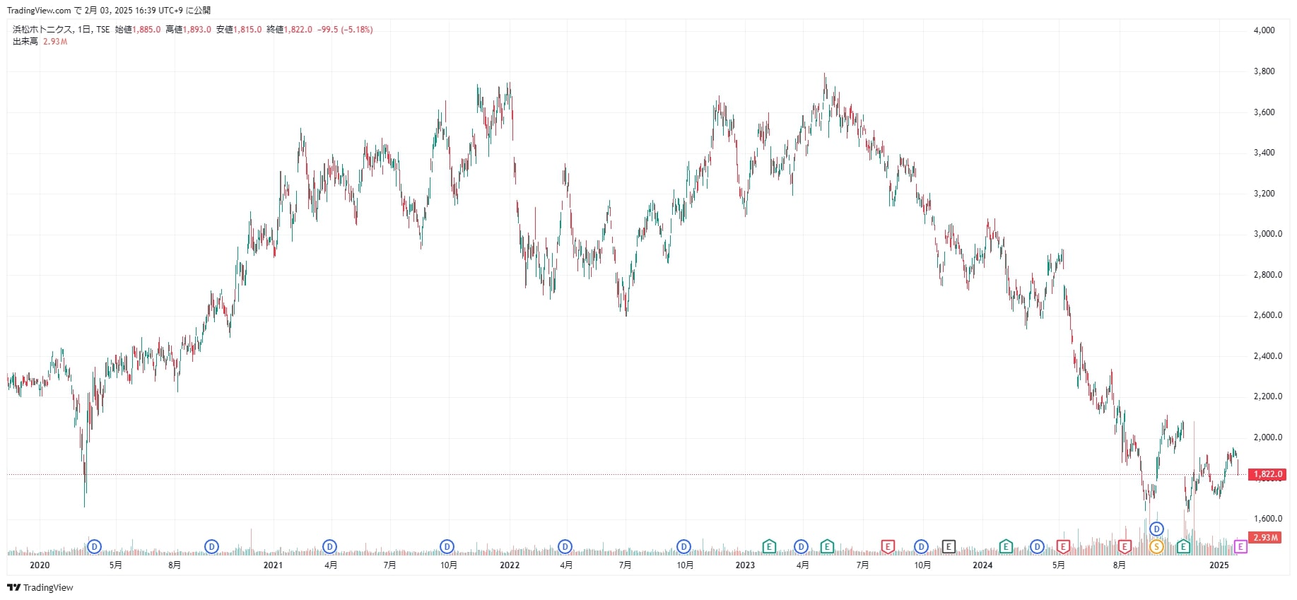1297x600 pixels.
Task: Click the volume label 2.93M on price axis
Action: [1265, 538]
